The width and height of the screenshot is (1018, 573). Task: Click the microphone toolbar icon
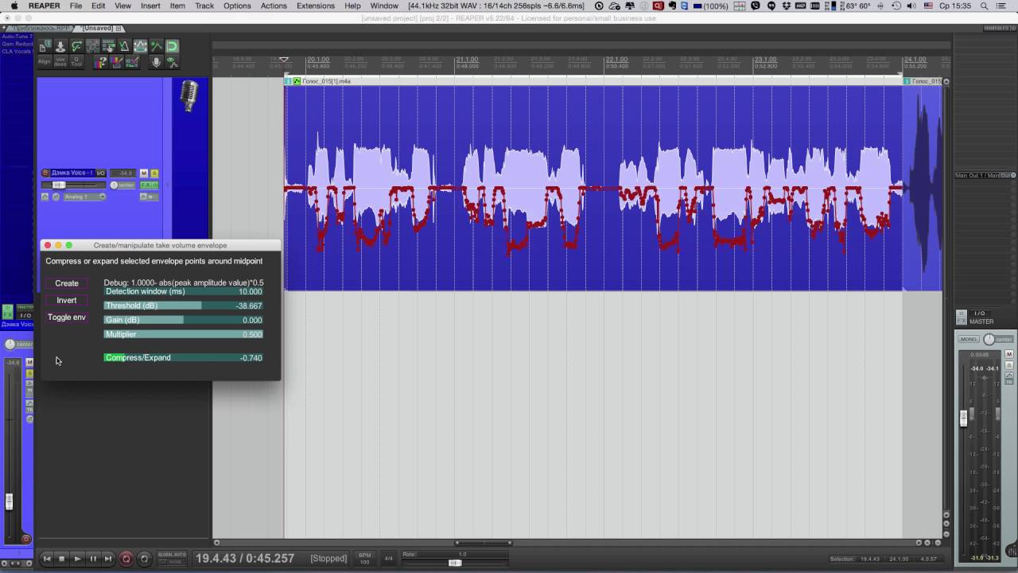156,62
